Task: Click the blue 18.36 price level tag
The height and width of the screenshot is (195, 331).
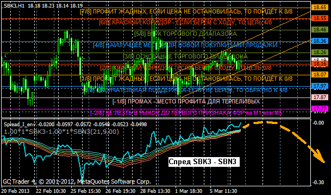Action: point(320,41)
